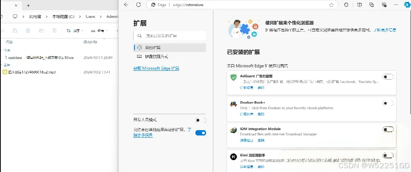Click Users in the Explorer breadcrumb
This screenshot has height=172, width=411.
(x=90, y=16)
